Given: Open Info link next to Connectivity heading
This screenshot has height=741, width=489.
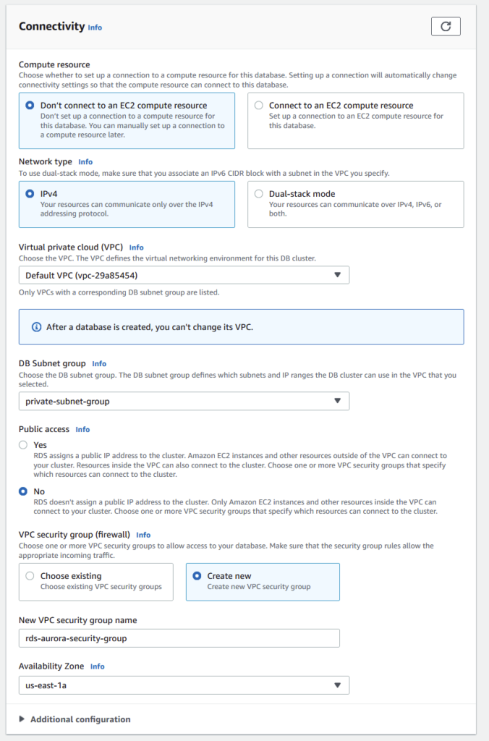Looking at the screenshot, I should click(95, 27).
